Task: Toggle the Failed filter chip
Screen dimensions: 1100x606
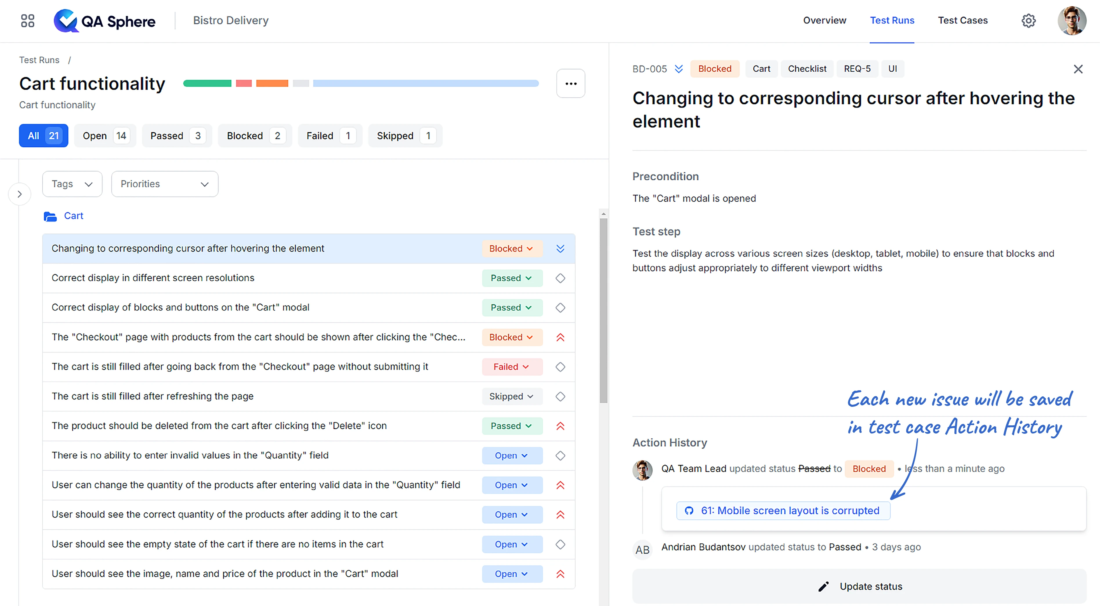Action: (330, 135)
